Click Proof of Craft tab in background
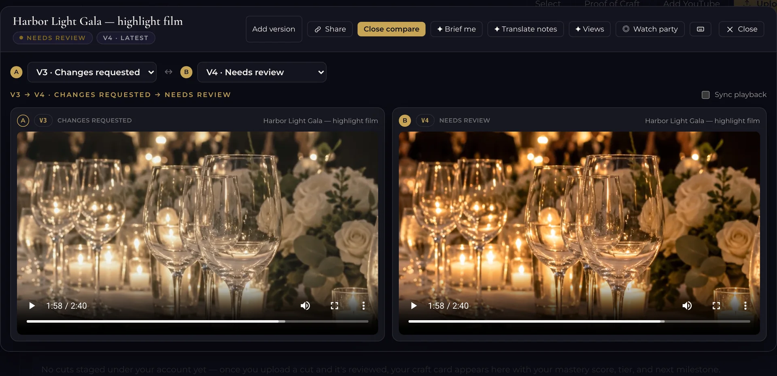Screen dimensions: 777x376 611,4
